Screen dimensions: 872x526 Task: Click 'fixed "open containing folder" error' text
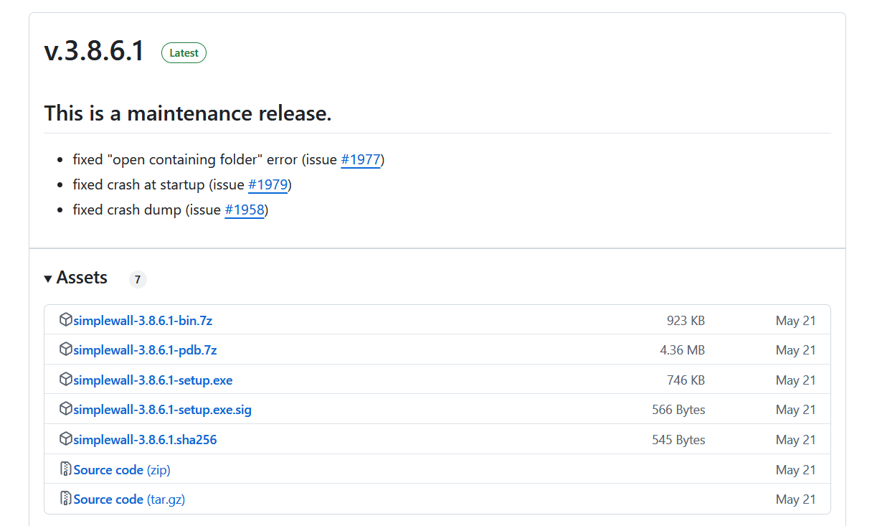[185, 159]
